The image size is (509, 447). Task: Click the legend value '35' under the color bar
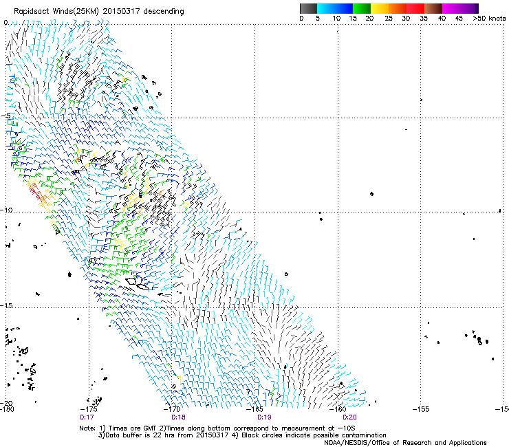point(424,19)
